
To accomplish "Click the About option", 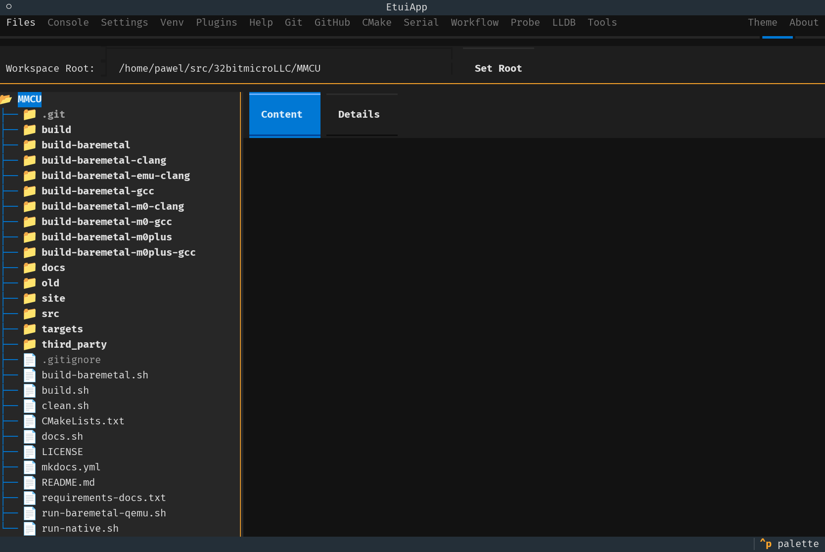I will point(804,22).
